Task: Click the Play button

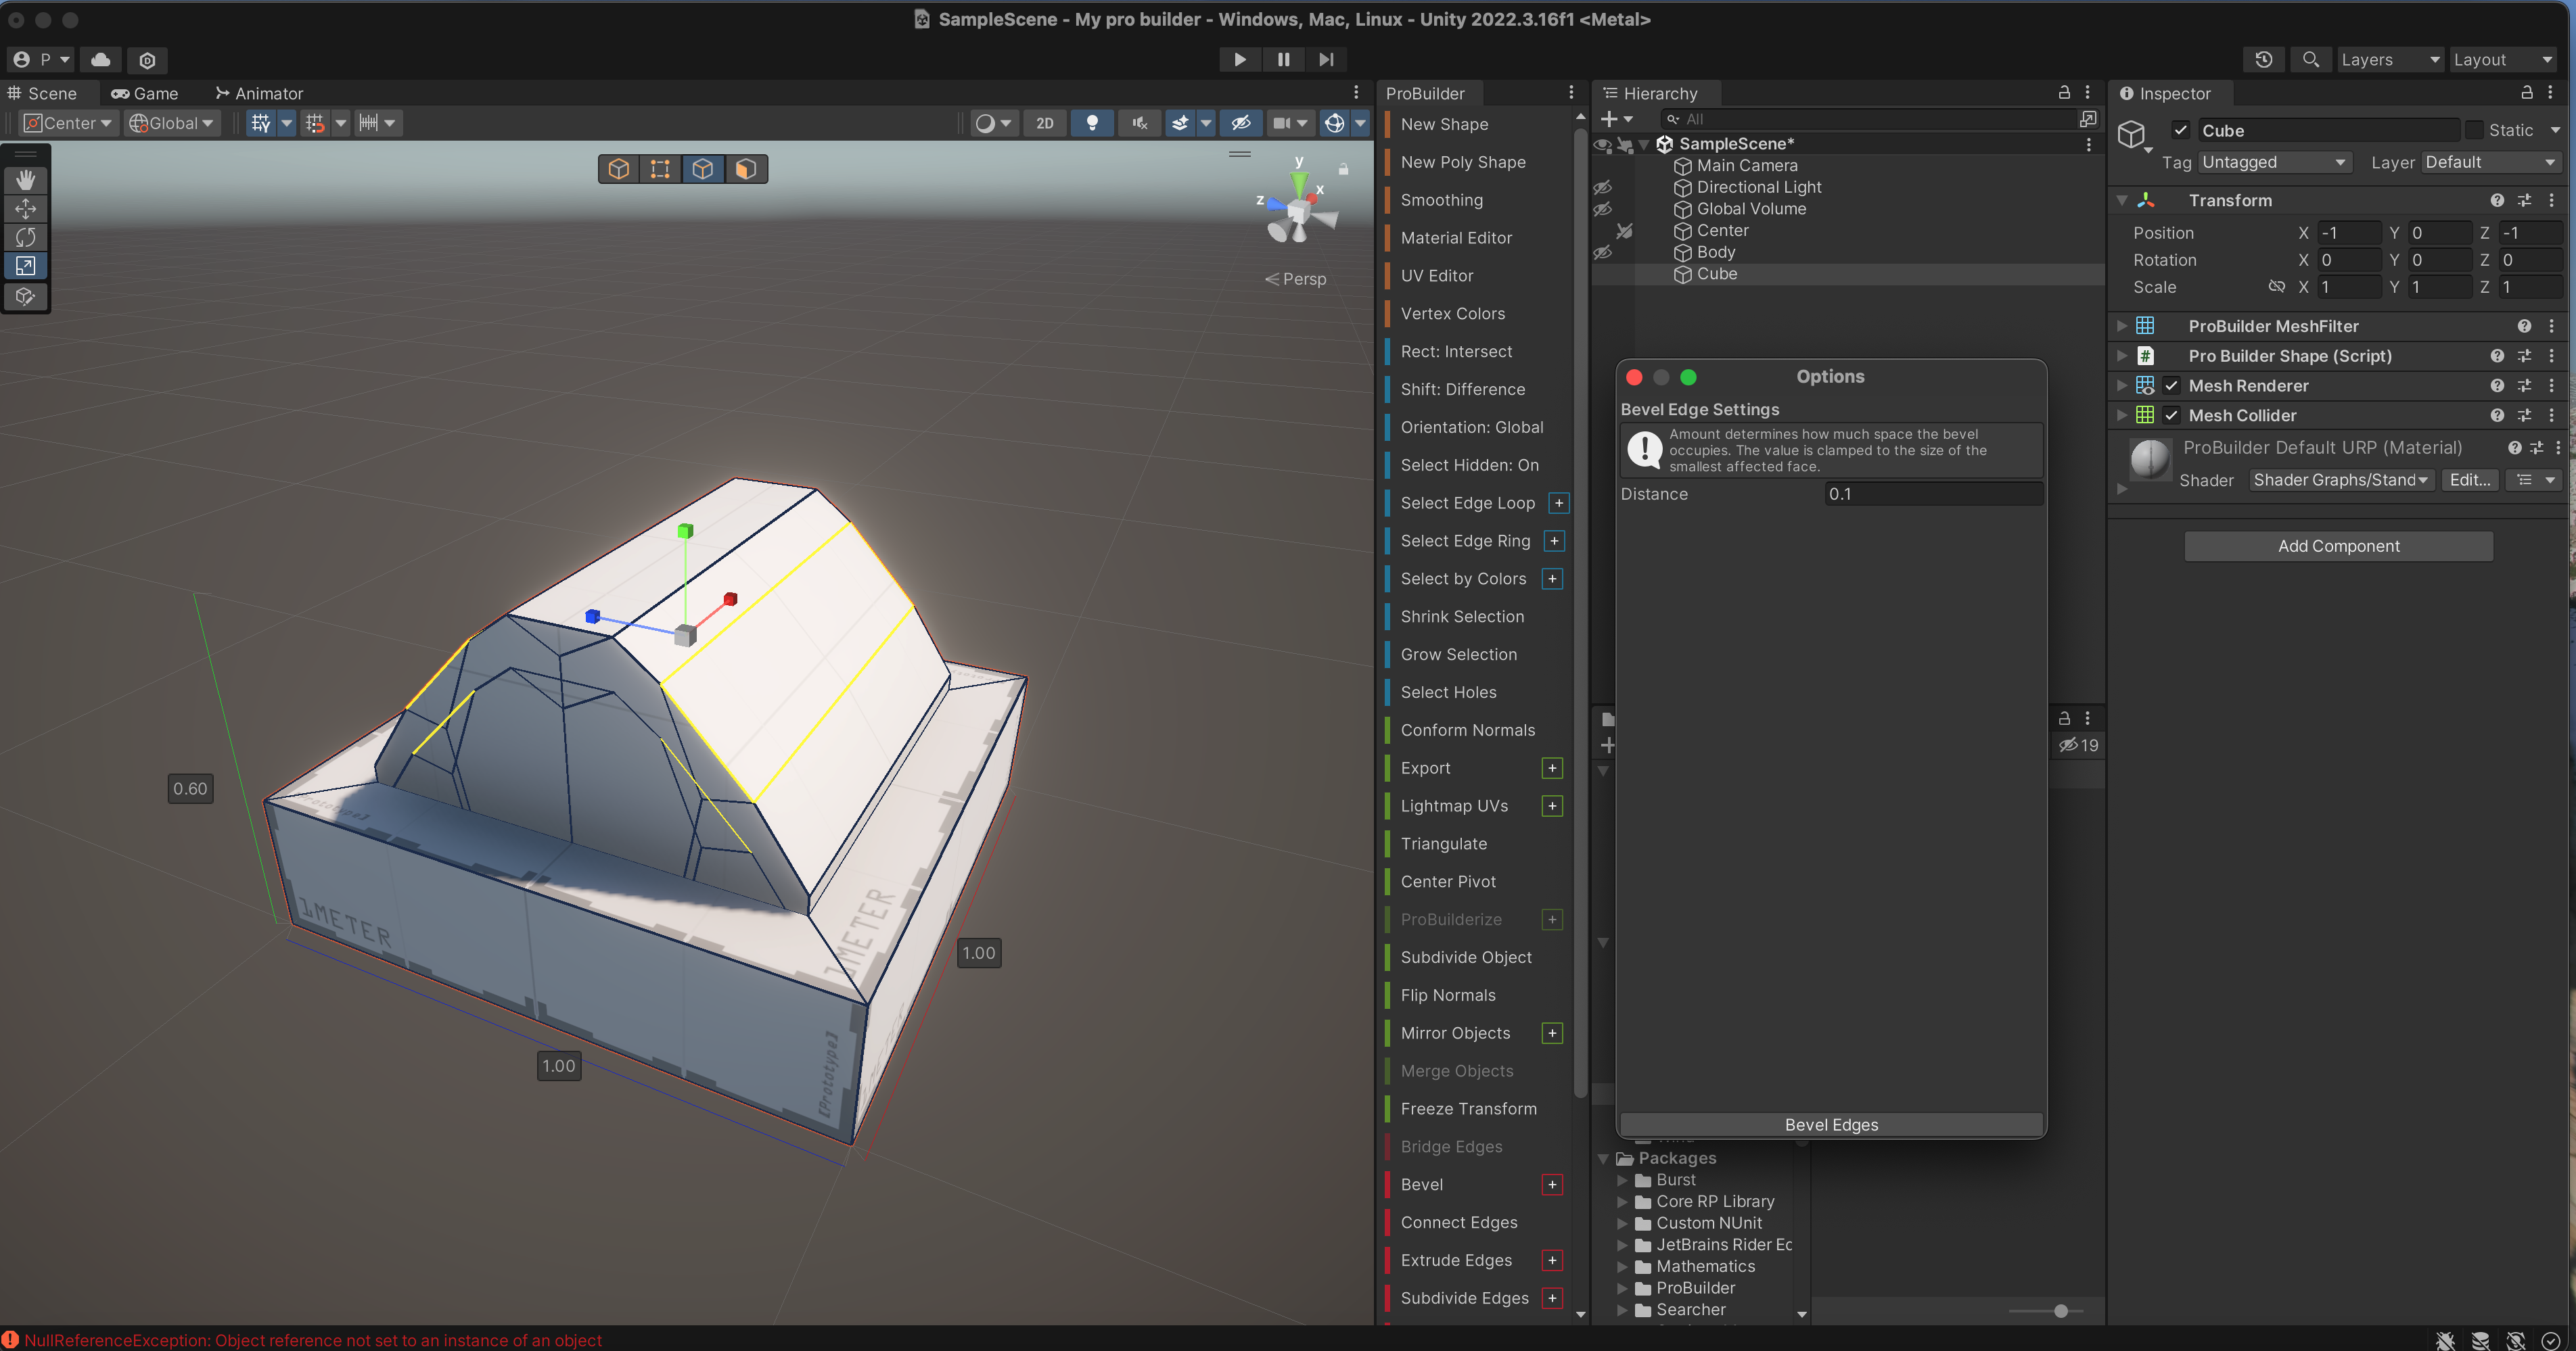Action: [x=1239, y=60]
